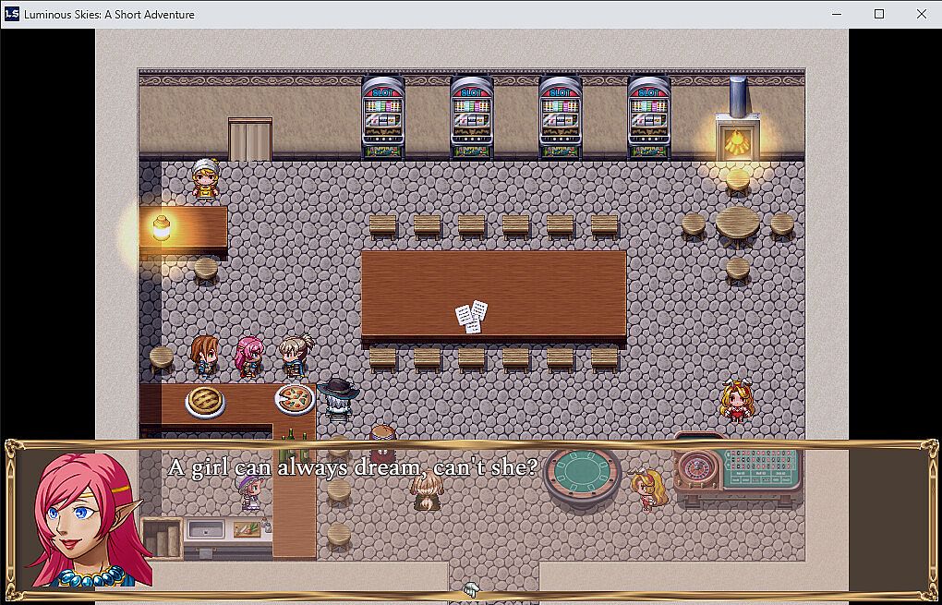Click the pink-haired character sprite at the bar
This screenshot has height=605, width=942.
[248, 357]
